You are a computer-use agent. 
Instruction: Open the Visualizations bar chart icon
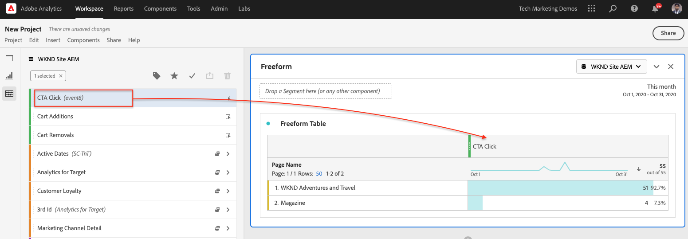pos(9,76)
